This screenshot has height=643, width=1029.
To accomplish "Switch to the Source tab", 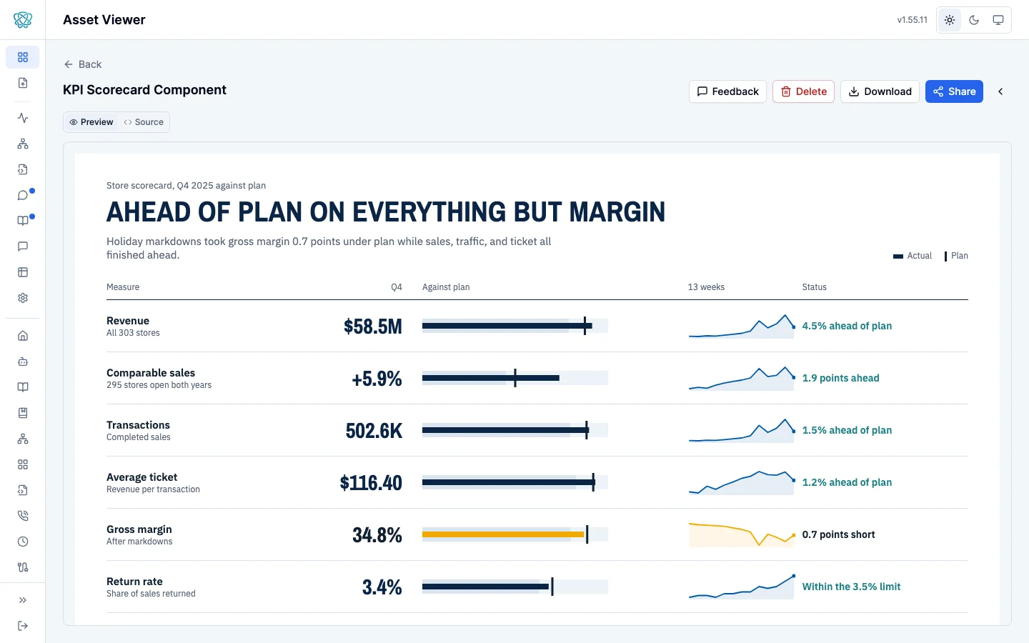I will 144,122.
